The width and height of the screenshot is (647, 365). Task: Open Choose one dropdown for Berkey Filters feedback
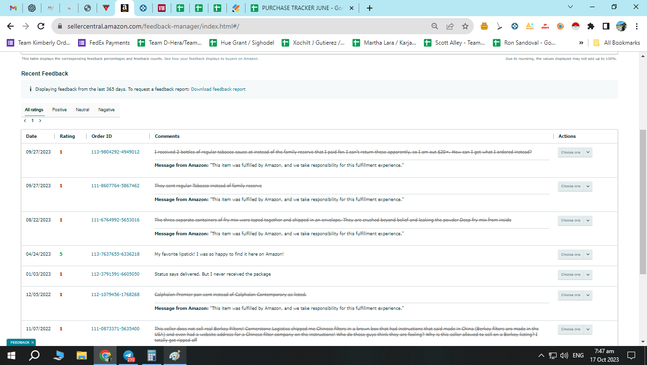point(575,329)
